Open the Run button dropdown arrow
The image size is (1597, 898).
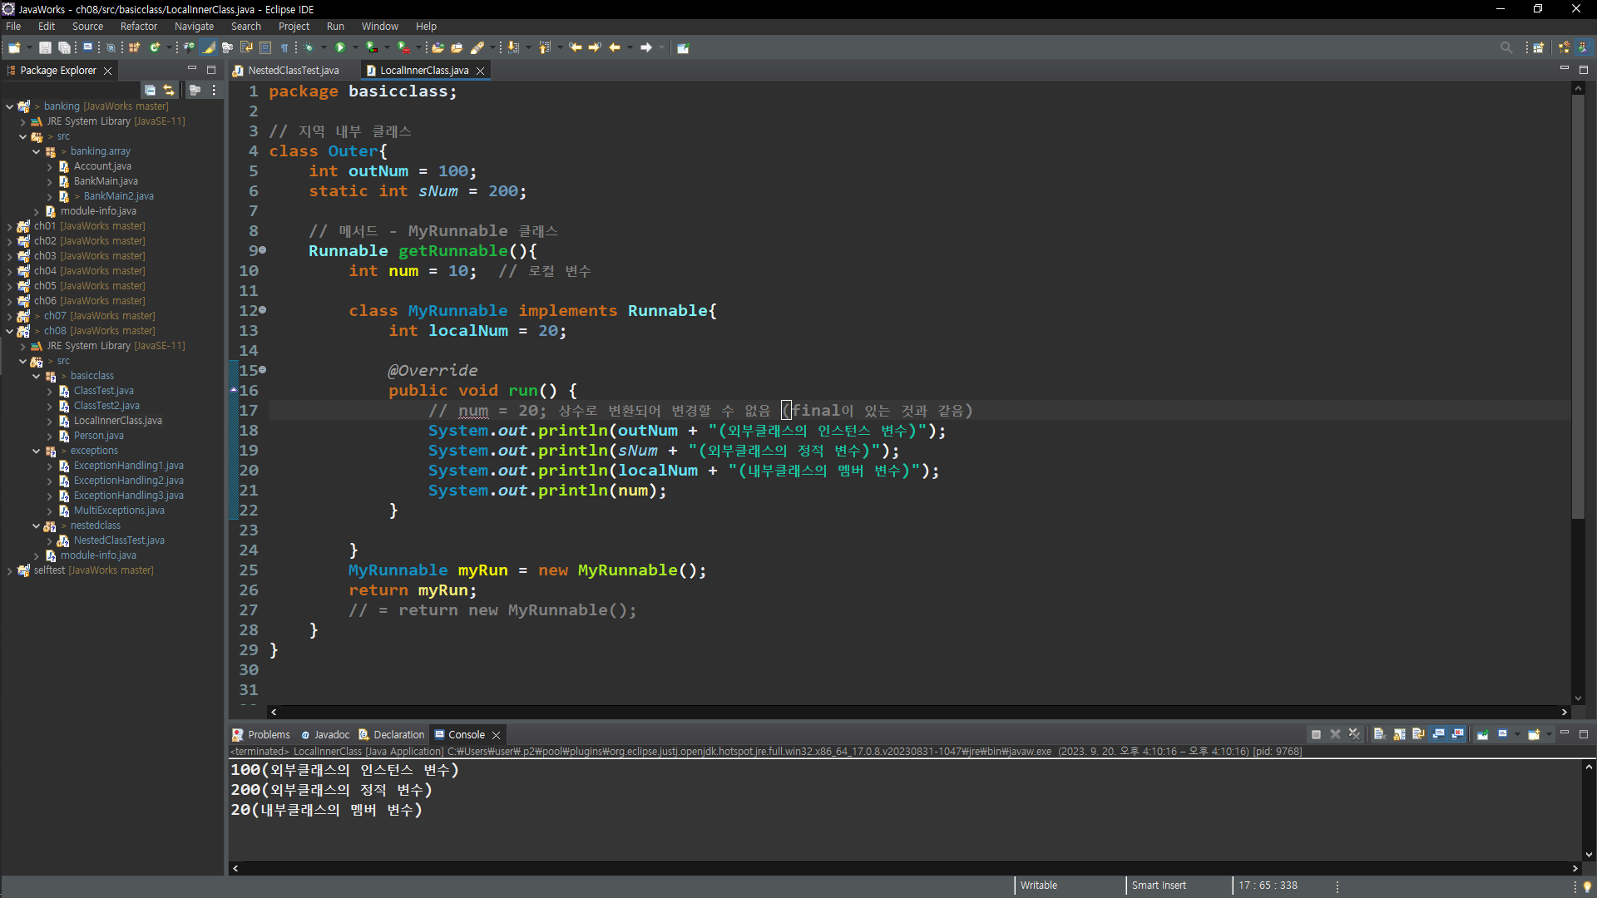[355, 47]
